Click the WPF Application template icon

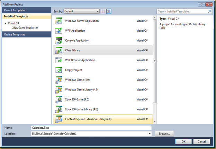tap(59, 31)
